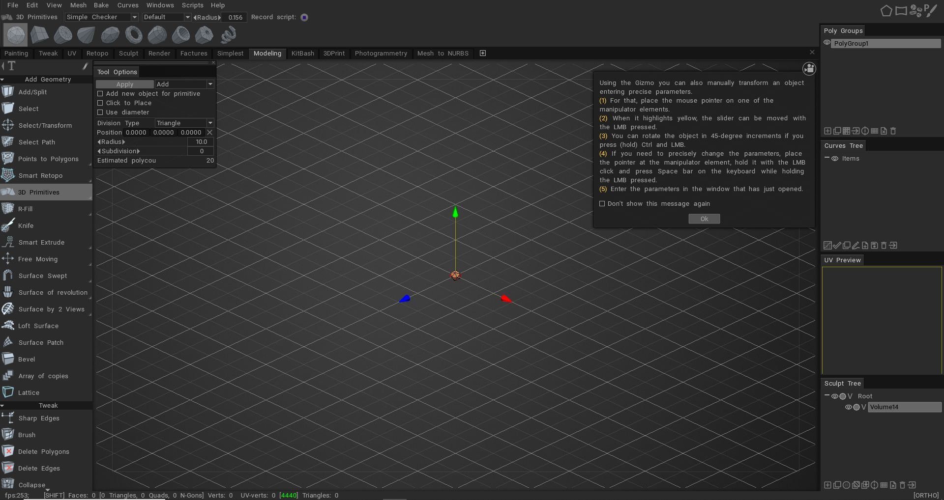Enable Click to Place checkbox
The width and height of the screenshot is (944, 500).
[100, 103]
